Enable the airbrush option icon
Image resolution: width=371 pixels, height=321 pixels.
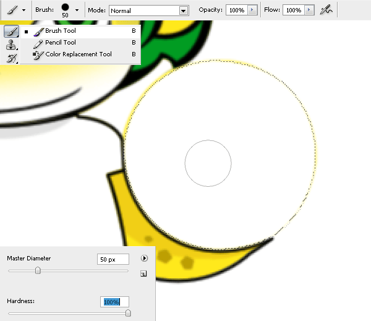pyautogui.click(x=326, y=11)
